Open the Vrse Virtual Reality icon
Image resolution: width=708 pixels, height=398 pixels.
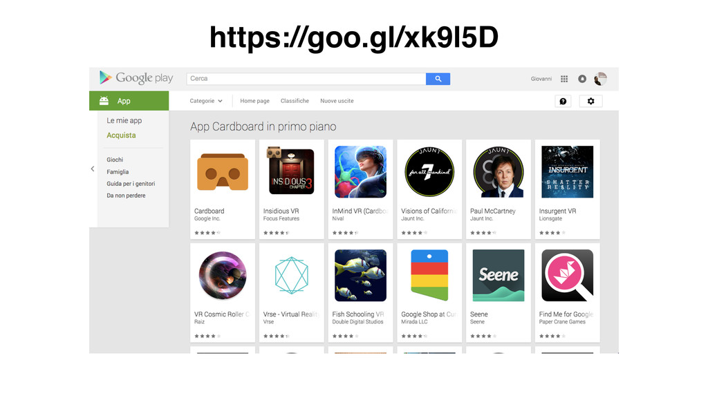291,275
